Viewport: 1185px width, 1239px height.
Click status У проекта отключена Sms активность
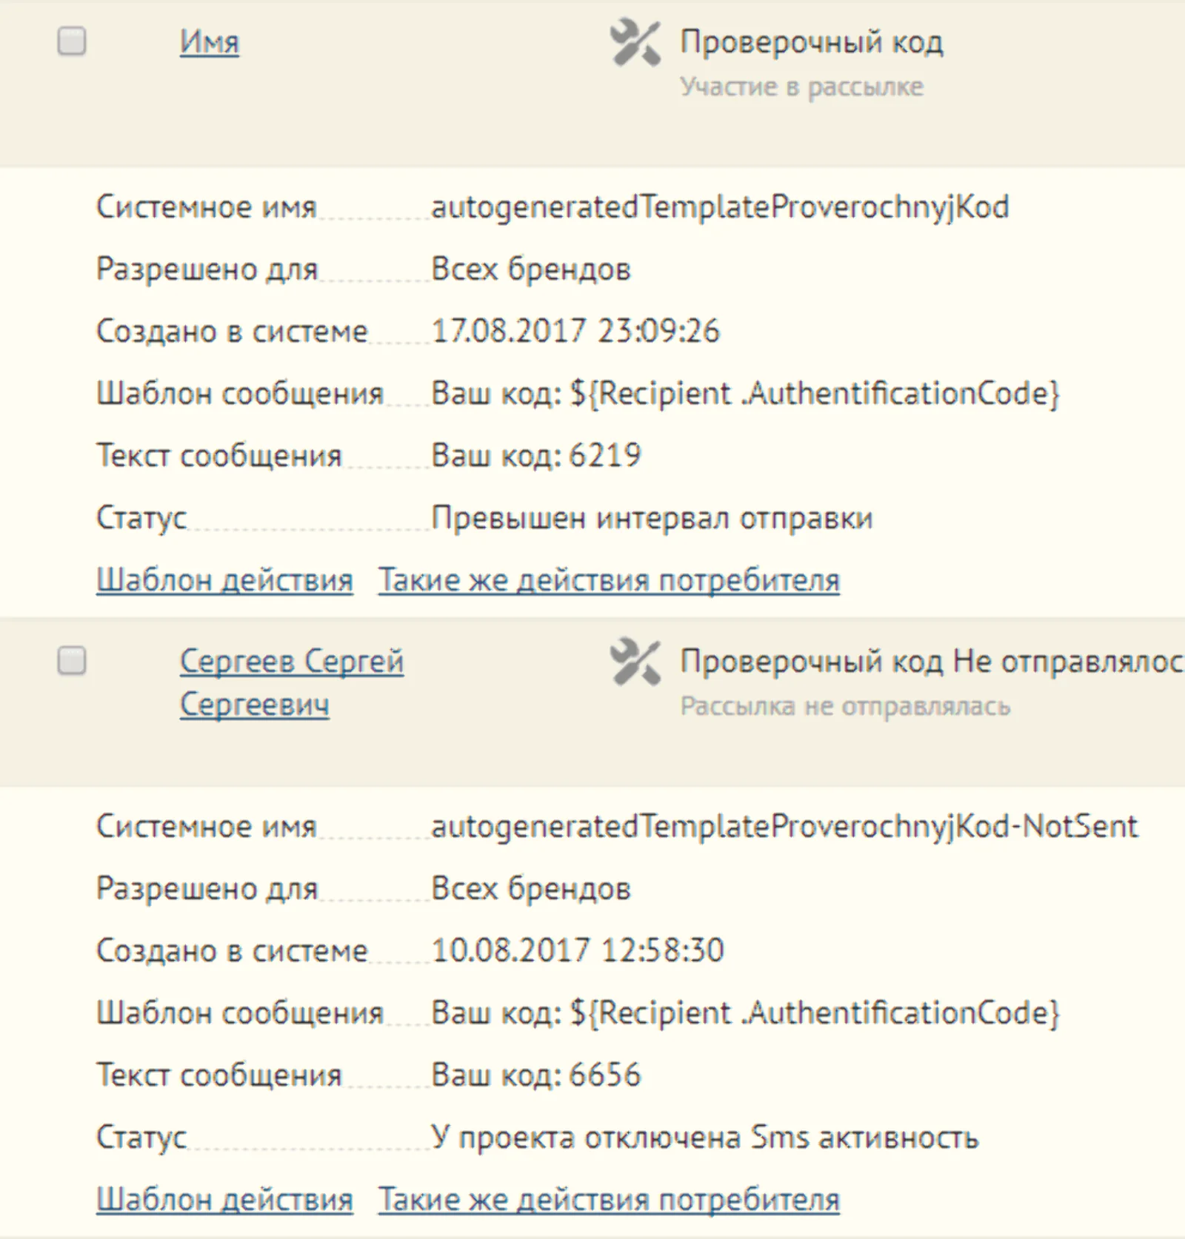[x=705, y=1137]
